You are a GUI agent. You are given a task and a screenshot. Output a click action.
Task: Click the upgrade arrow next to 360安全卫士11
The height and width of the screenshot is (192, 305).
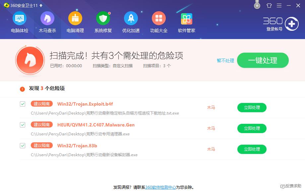tap(41, 5)
